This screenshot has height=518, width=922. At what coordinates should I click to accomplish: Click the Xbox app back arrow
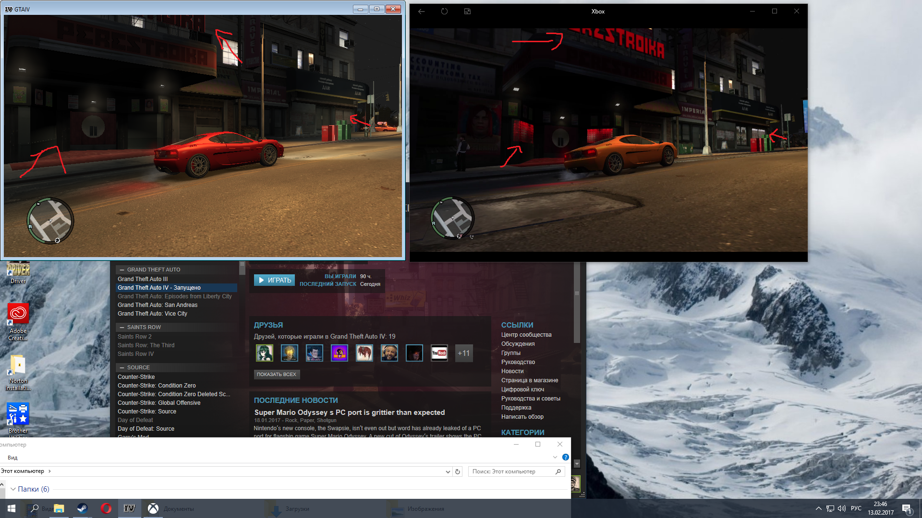pos(421,12)
